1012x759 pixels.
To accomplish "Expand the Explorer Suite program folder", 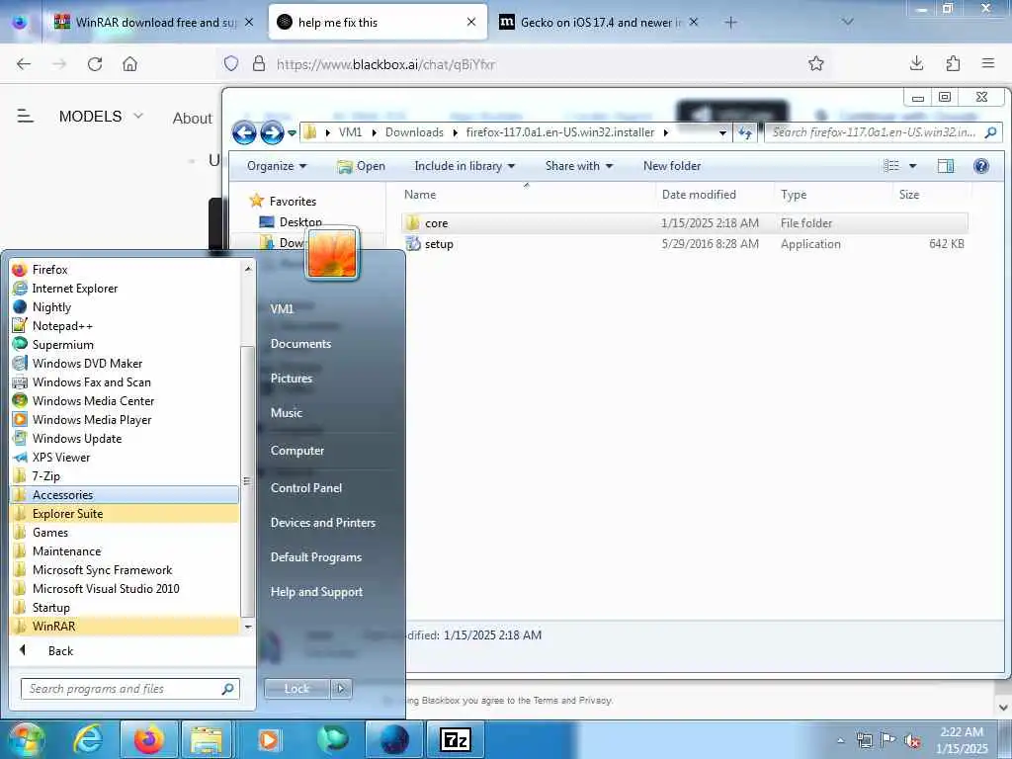I will [124, 513].
